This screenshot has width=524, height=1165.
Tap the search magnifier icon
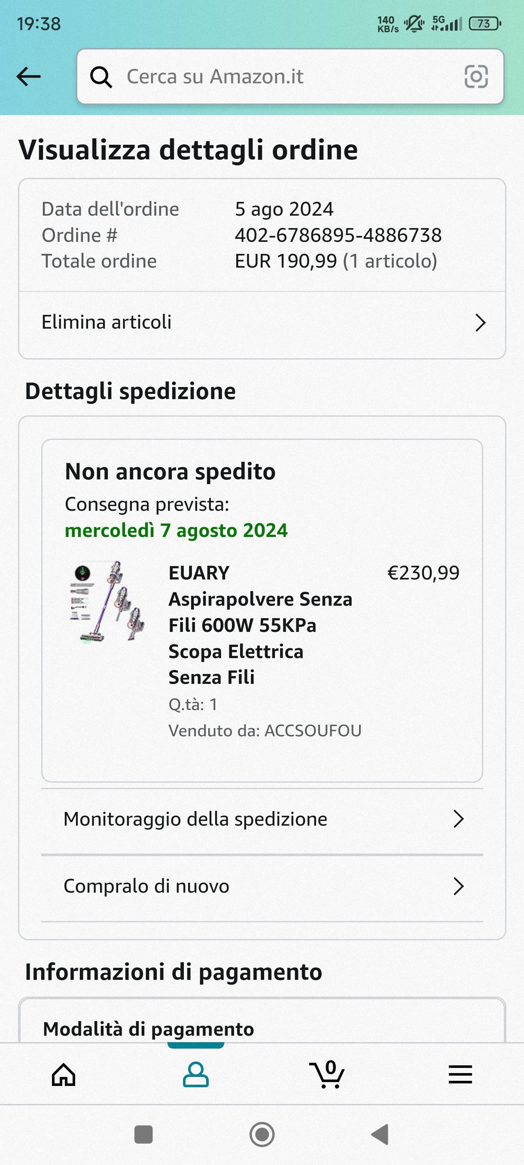coord(101,77)
